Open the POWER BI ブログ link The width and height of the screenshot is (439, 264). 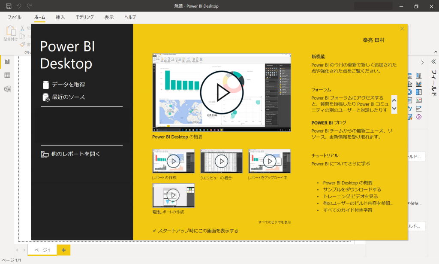pos(329,123)
